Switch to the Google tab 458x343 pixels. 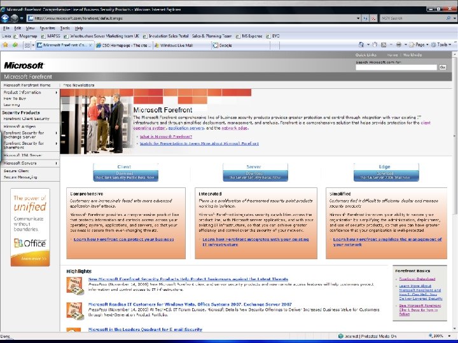[240, 45]
